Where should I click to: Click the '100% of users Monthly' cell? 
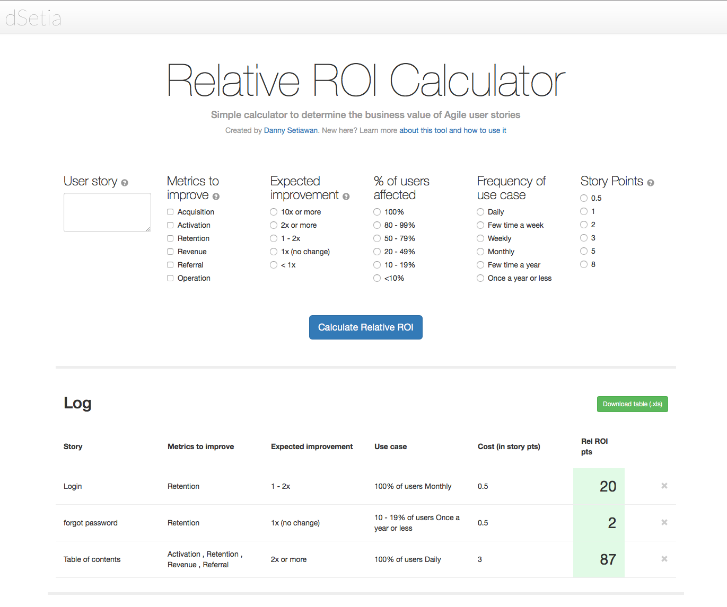click(413, 486)
